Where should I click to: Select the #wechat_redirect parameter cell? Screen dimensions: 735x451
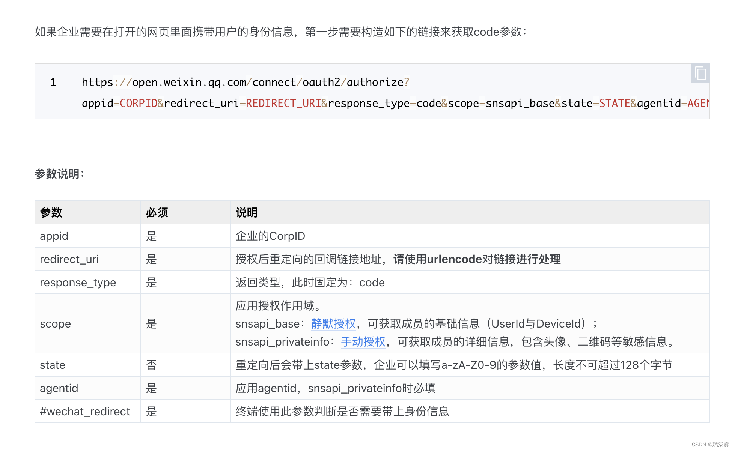85,412
